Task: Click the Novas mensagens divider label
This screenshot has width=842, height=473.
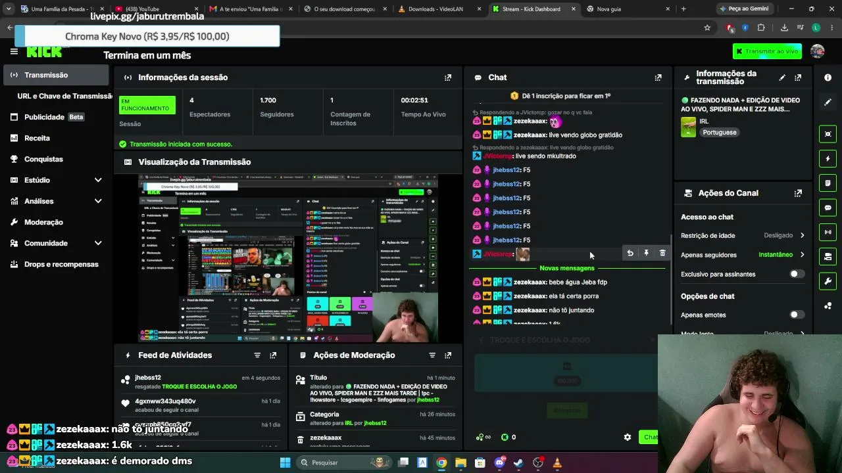Action: [566, 268]
